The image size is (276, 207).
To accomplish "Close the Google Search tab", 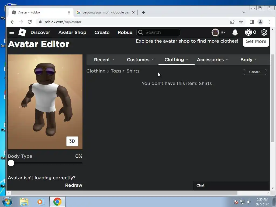I will 133,12.
